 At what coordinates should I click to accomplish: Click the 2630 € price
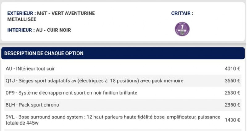click(x=232, y=93)
